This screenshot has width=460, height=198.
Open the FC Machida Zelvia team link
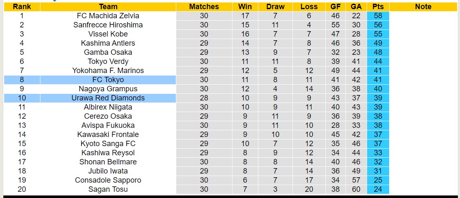[108, 16]
